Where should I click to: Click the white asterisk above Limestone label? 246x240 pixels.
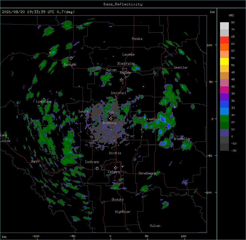click(44, 99)
